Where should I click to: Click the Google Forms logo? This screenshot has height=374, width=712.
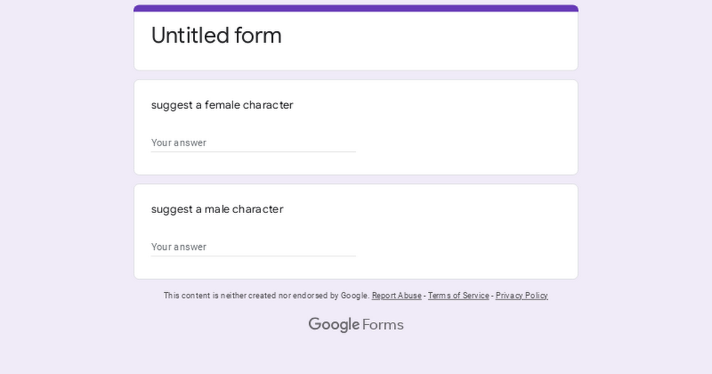click(x=356, y=325)
